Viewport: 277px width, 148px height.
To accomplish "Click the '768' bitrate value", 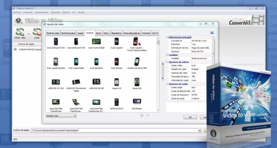I will click(193, 76).
